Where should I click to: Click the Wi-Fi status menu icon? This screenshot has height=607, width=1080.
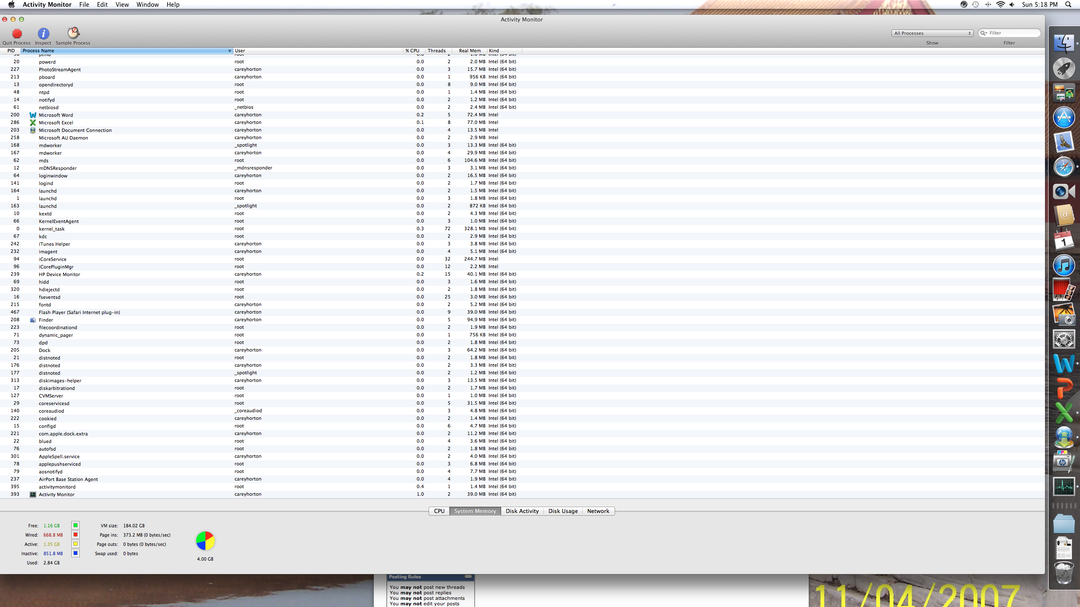pyautogui.click(x=1000, y=5)
